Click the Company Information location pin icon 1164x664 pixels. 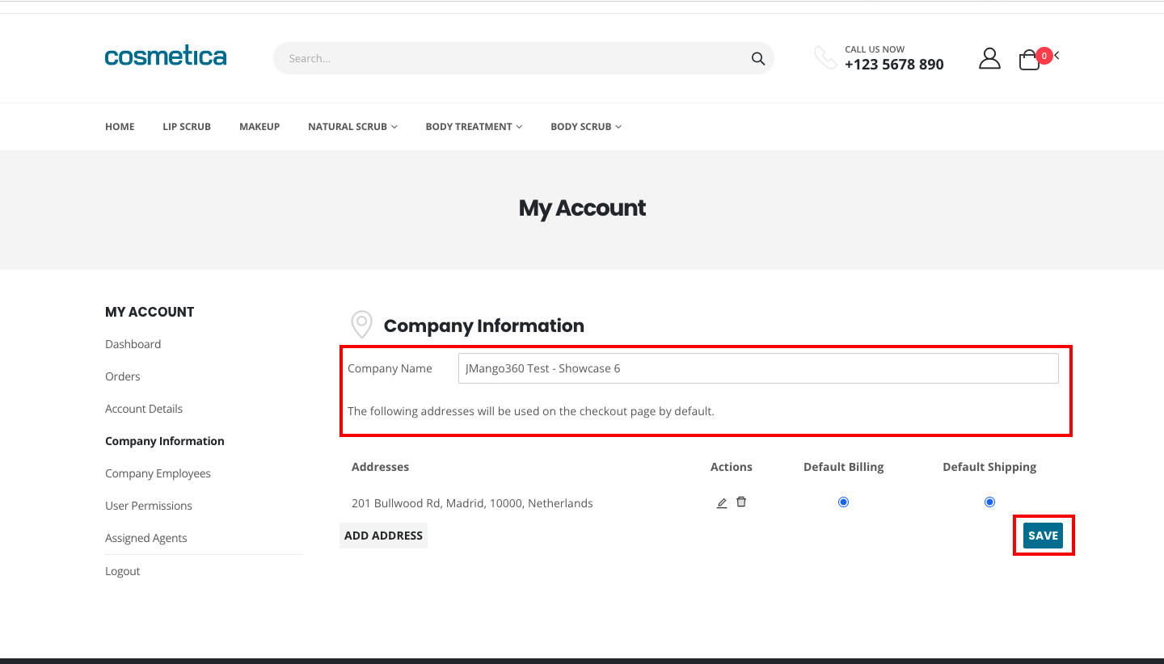[x=361, y=325]
